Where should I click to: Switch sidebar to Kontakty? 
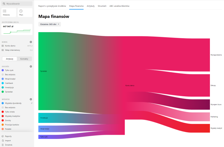[24, 59]
